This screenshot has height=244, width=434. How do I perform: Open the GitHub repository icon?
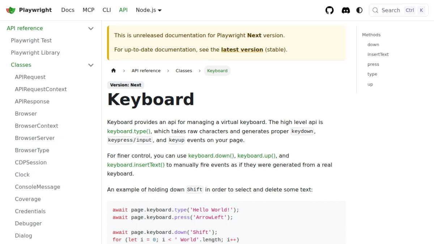point(329,10)
